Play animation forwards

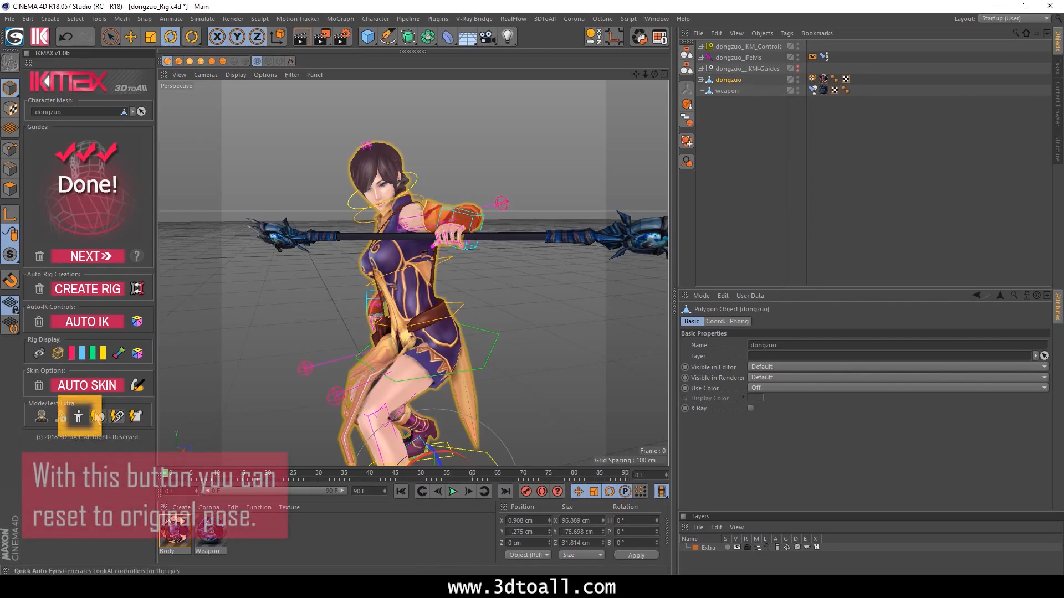(453, 492)
